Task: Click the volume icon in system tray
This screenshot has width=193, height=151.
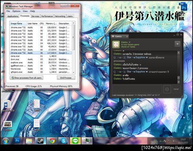Action: [x=174, y=141]
